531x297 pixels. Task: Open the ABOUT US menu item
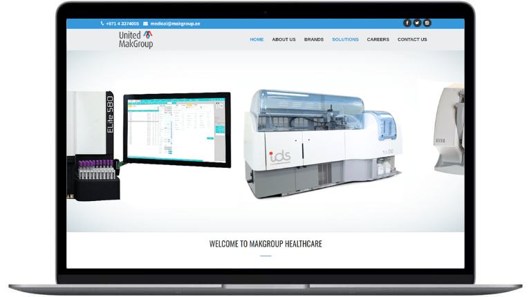[283, 39]
